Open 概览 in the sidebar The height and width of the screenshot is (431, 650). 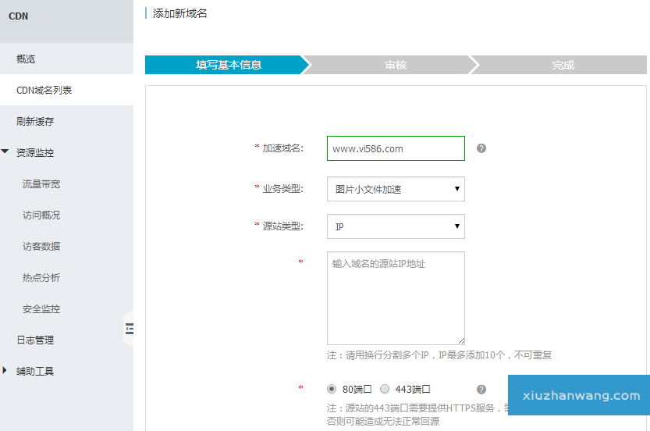click(26, 59)
